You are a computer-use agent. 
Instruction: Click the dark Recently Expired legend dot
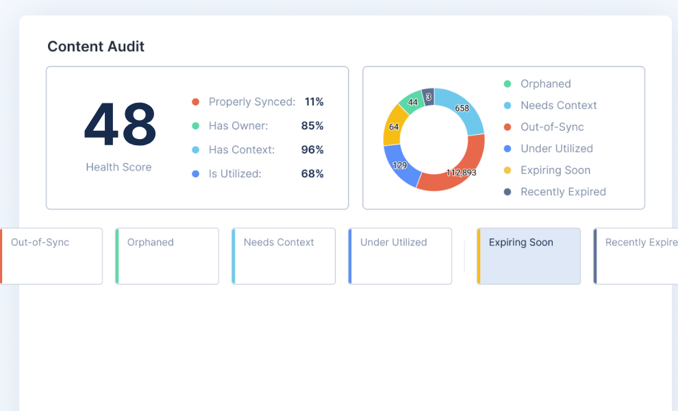point(507,192)
